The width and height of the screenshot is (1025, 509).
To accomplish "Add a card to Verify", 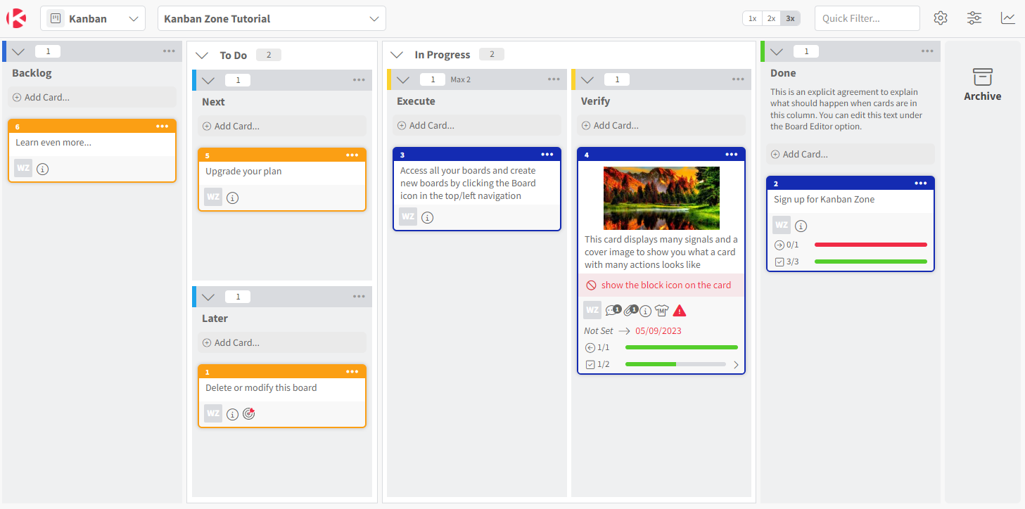I will click(x=661, y=125).
